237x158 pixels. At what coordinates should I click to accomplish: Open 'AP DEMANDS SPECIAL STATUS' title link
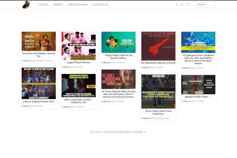(158, 63)
